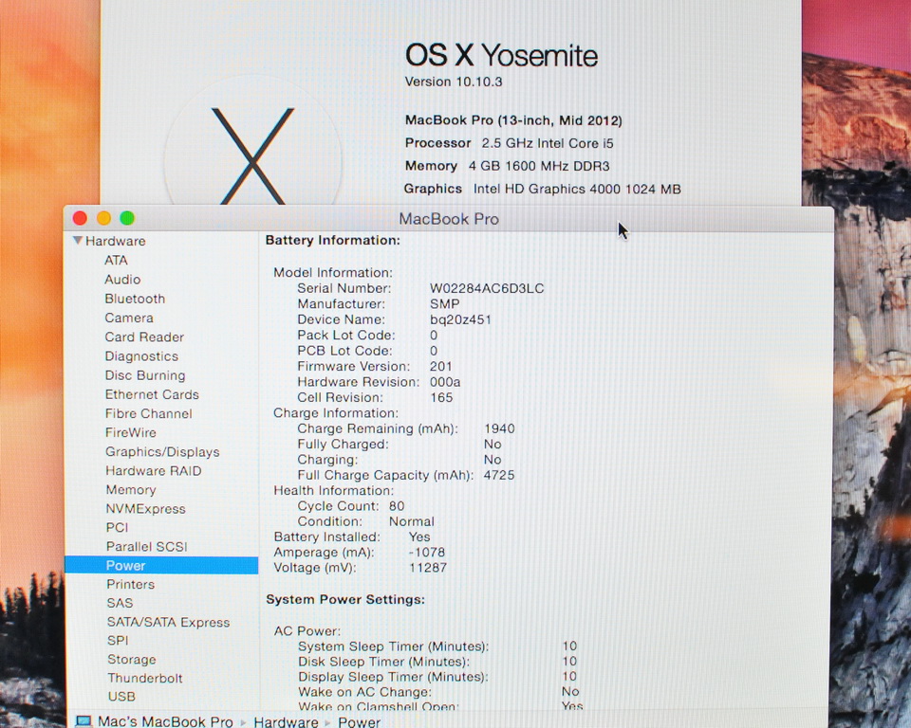Click the Display Sleep Timer (Minutes) row
The height and width of the screenshot is (728, 911).
click(x=437, y=676)
